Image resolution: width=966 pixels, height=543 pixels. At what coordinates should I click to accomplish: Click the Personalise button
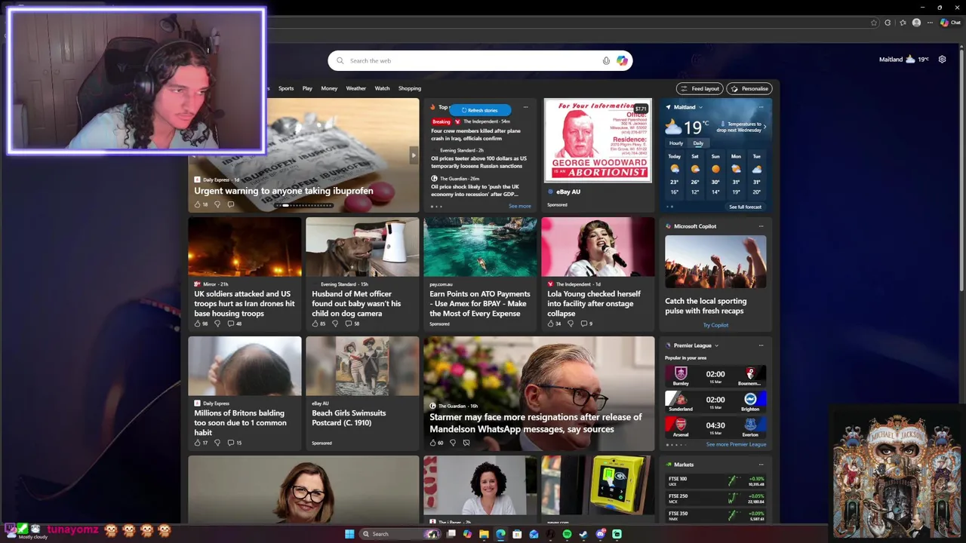click(749, 88)
